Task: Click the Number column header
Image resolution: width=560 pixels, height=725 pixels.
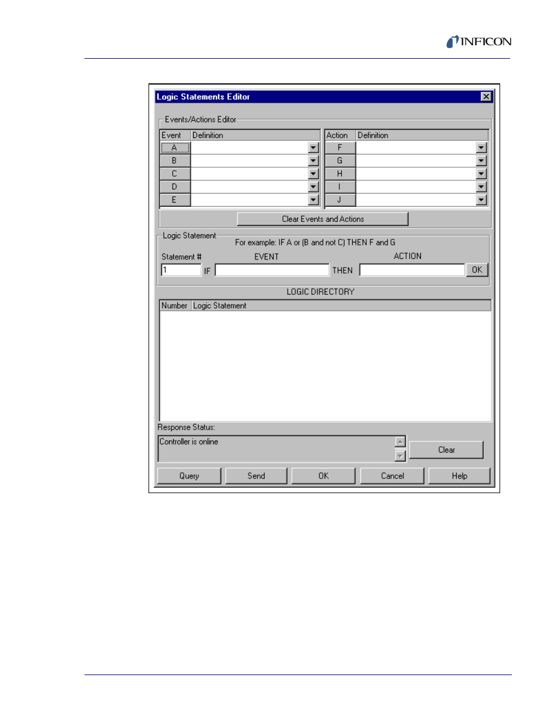Action: pos(176,306)
